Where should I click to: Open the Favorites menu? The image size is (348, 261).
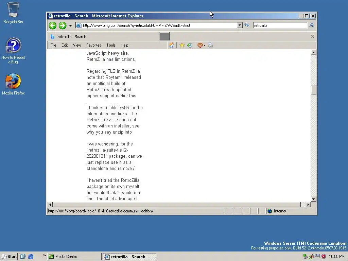[94, 45]
